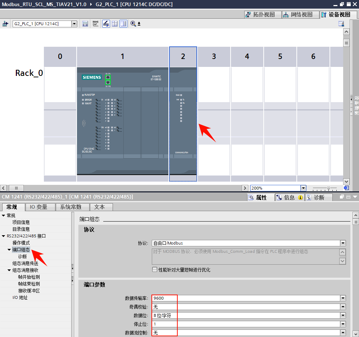The width and height of the screenshot is (359, 337).
Task: Click the tree panel collapse arrow on the splitter
Action: (x=73, y=268)
